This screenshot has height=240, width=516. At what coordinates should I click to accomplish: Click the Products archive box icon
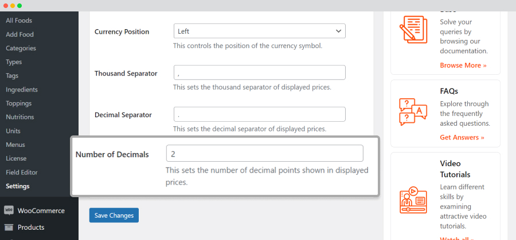(x=9, y=227)
